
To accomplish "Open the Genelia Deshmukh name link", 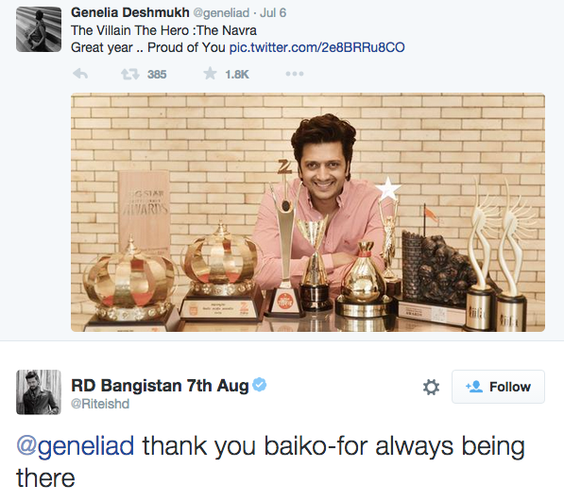I will click(129, 12).
